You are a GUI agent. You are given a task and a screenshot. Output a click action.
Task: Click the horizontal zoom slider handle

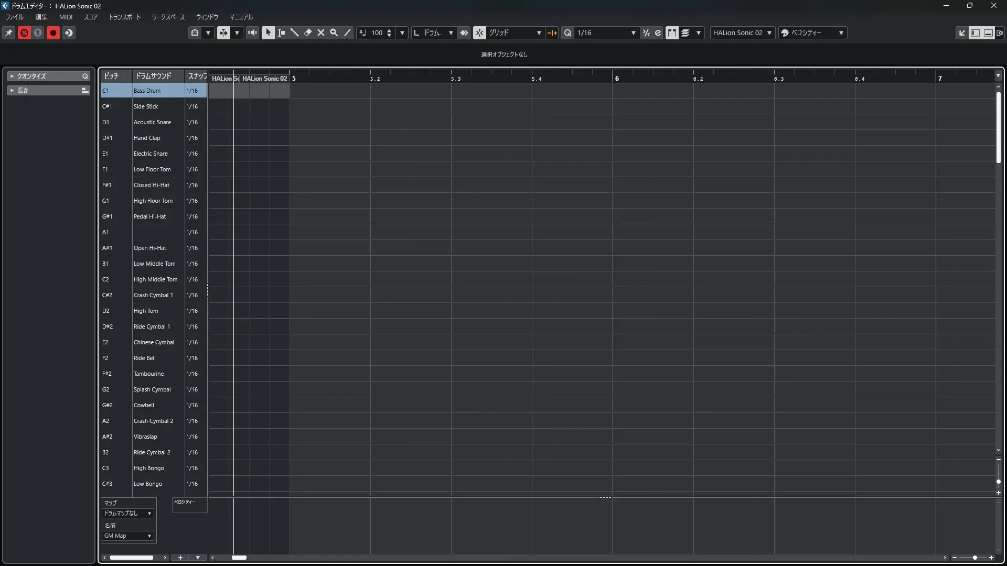pyautogui.click(x=974, y=558)
